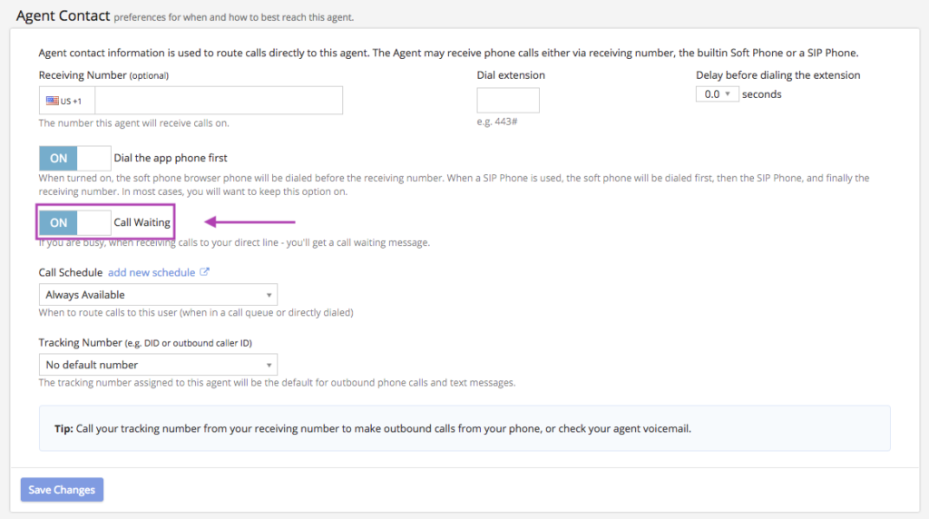The width and height of the screenshot is (929, 519).
Task: Click the US flag icon
Action: click(x=53, y=101)
